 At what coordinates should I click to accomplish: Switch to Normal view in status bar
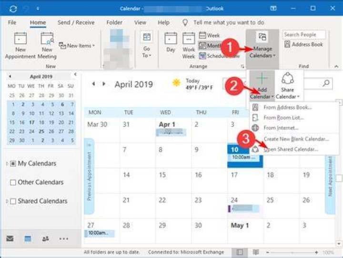pyautogui.click(x=240, y=252)
